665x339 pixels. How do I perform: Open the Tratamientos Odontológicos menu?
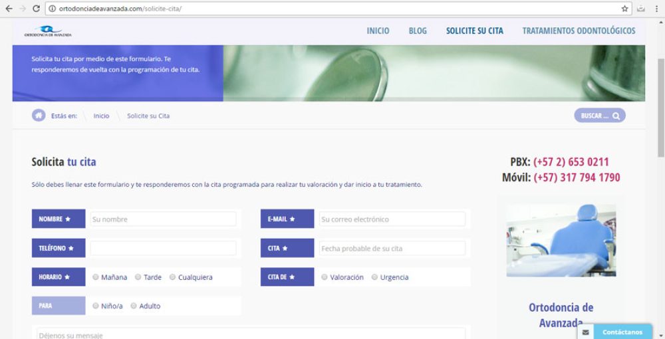579,31
